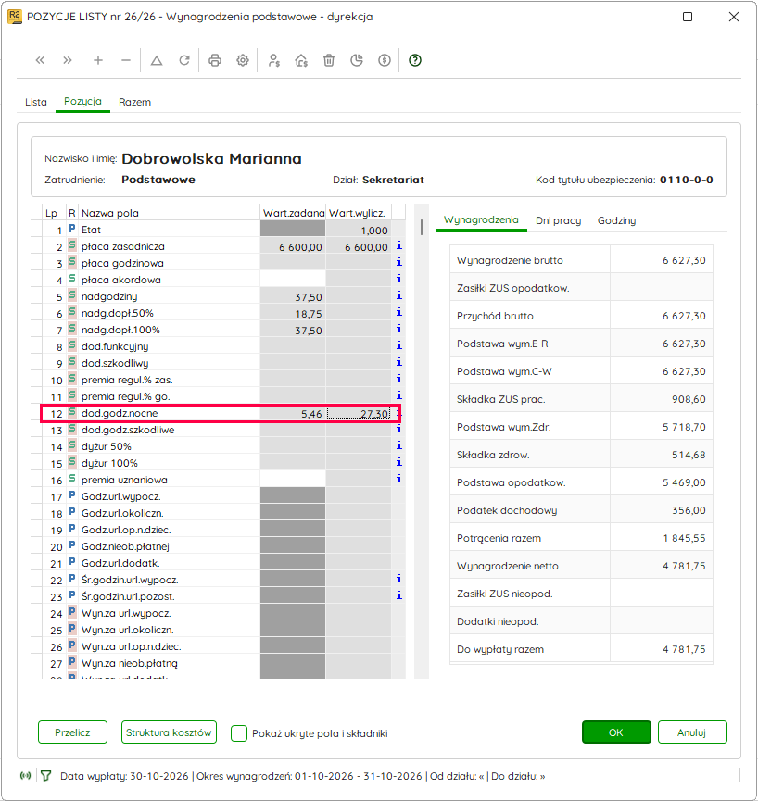
Task: Select the 'dod.funkcyjny' row name
Action: coord(115,346)
